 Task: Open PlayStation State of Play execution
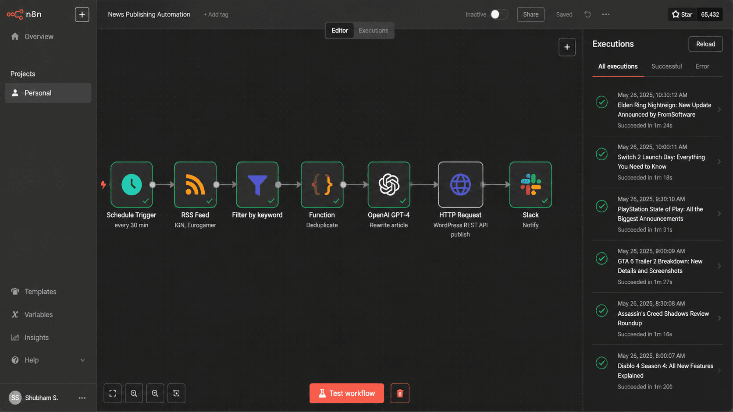[658, 214]
